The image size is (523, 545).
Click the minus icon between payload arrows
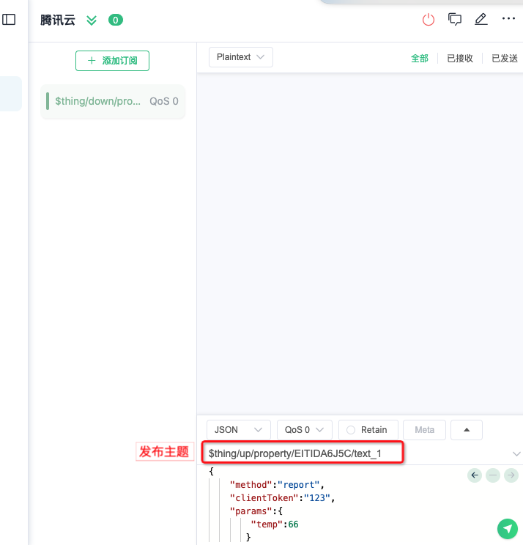[x=493, y=475]
